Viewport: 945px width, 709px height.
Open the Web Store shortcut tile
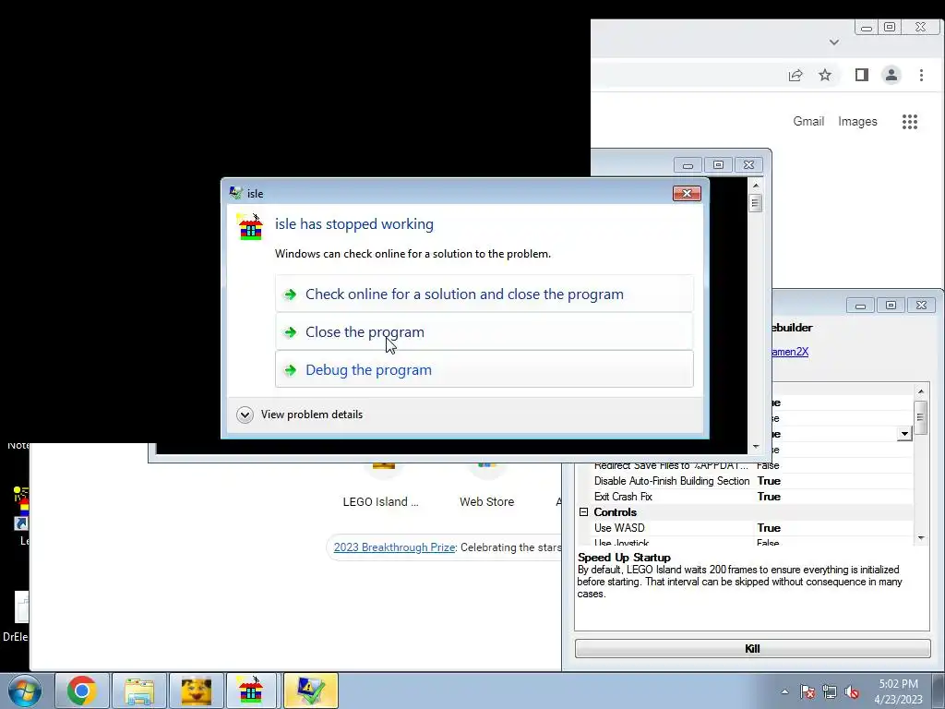point(486,484)
